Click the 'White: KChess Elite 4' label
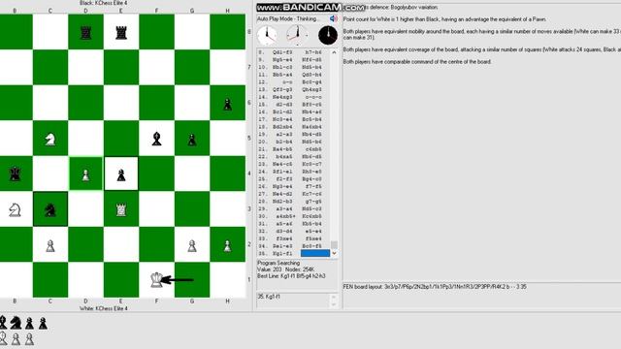621x349 pixels. click(x=104, y=308)
